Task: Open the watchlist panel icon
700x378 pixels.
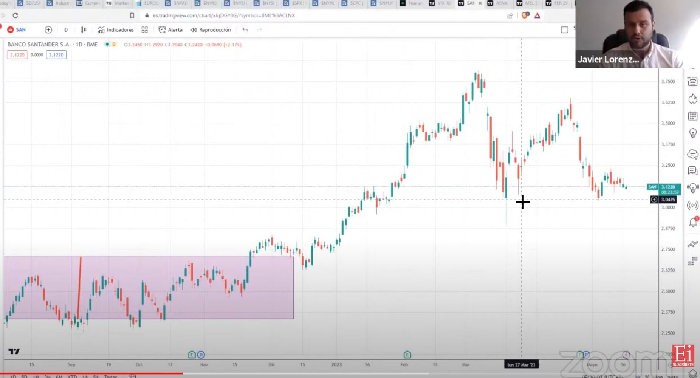Action: pyautogui.click(x=692, y=81)
